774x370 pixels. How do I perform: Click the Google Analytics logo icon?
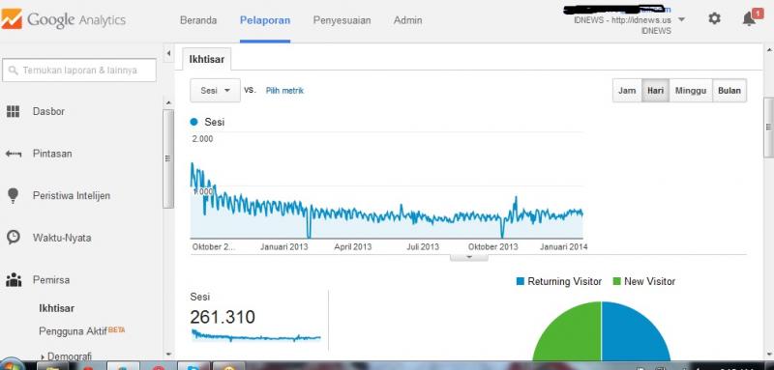pyautogui.click(x=12, y=19)
